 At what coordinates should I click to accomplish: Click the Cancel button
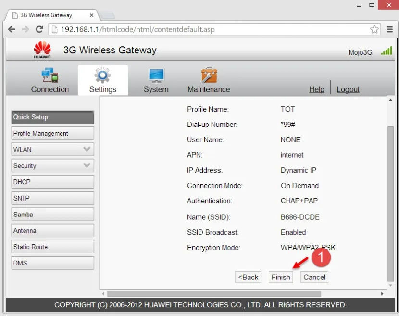point(314,277)
